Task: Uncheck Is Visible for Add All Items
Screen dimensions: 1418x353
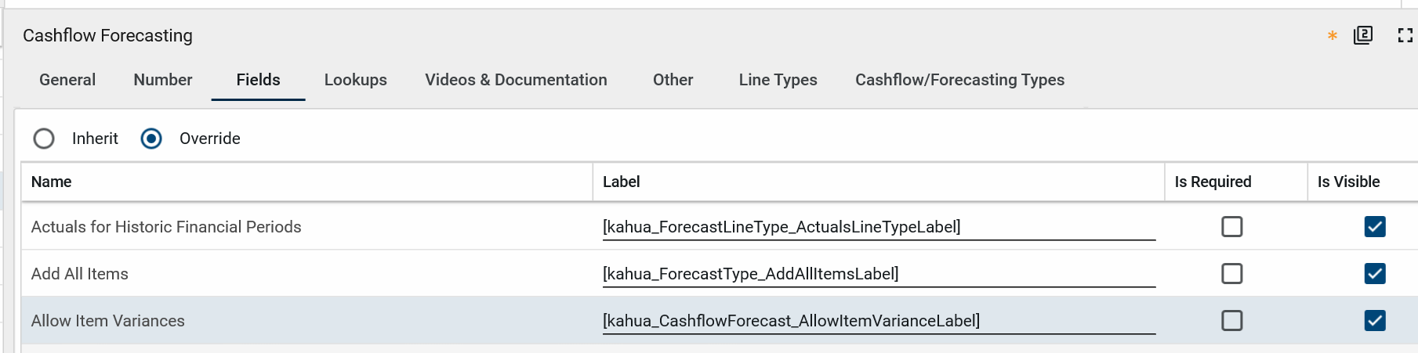Action: pyautogui.click(x=1374, y=274)
